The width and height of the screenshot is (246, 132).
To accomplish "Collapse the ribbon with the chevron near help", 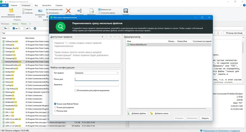I will (241, 5).
